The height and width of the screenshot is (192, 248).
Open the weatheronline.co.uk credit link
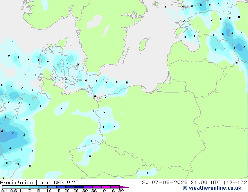point(212,188)
